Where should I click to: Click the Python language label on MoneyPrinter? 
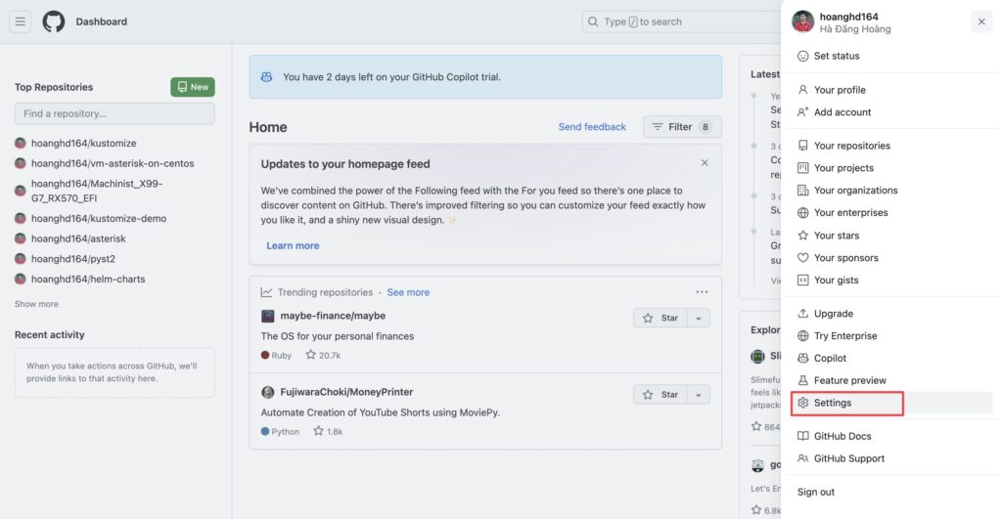280,432
